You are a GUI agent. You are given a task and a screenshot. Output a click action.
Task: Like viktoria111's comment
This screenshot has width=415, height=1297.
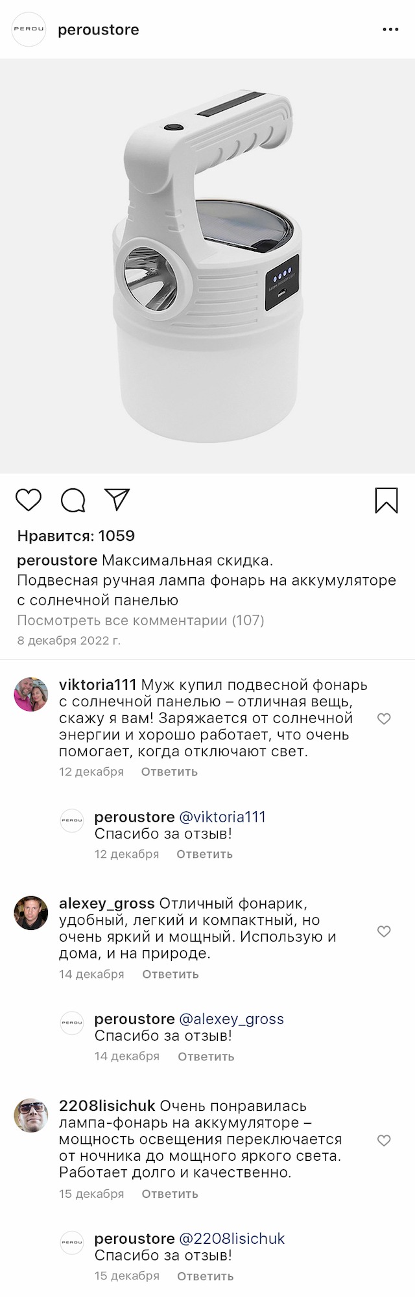click(384, 719)
